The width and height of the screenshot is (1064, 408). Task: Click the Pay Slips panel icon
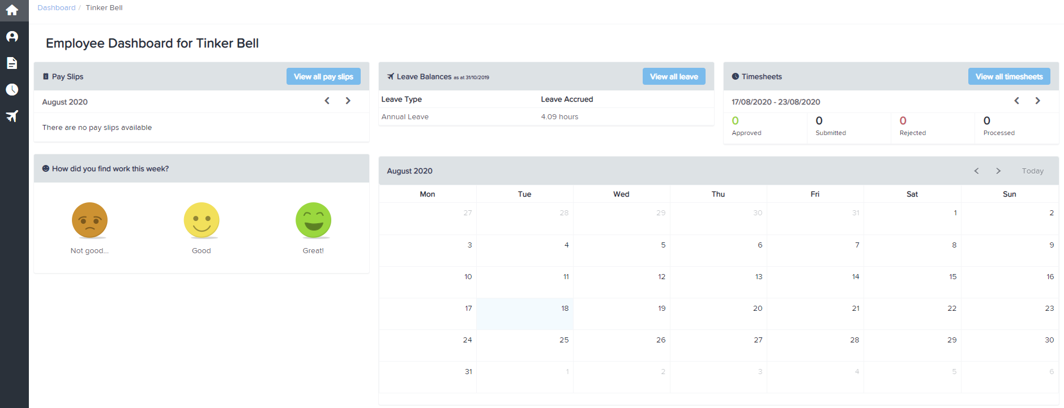pos(46,76)
